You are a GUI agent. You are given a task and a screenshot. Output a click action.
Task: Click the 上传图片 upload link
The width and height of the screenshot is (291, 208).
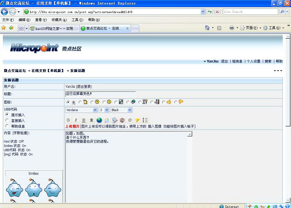click(73, 126)
